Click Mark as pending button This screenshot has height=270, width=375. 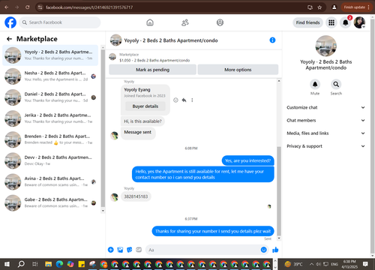pyautogui.click(x=152, y=70)
